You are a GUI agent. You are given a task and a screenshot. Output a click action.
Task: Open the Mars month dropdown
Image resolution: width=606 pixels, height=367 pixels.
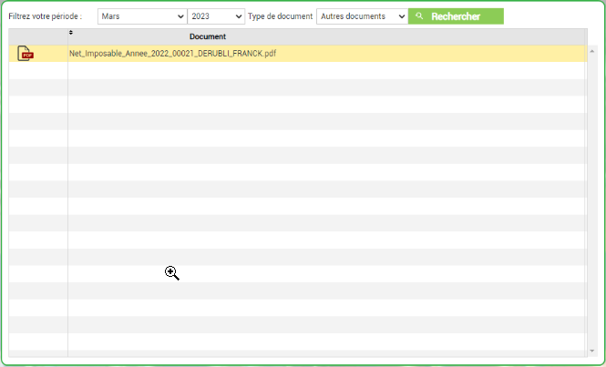(142, 16)
